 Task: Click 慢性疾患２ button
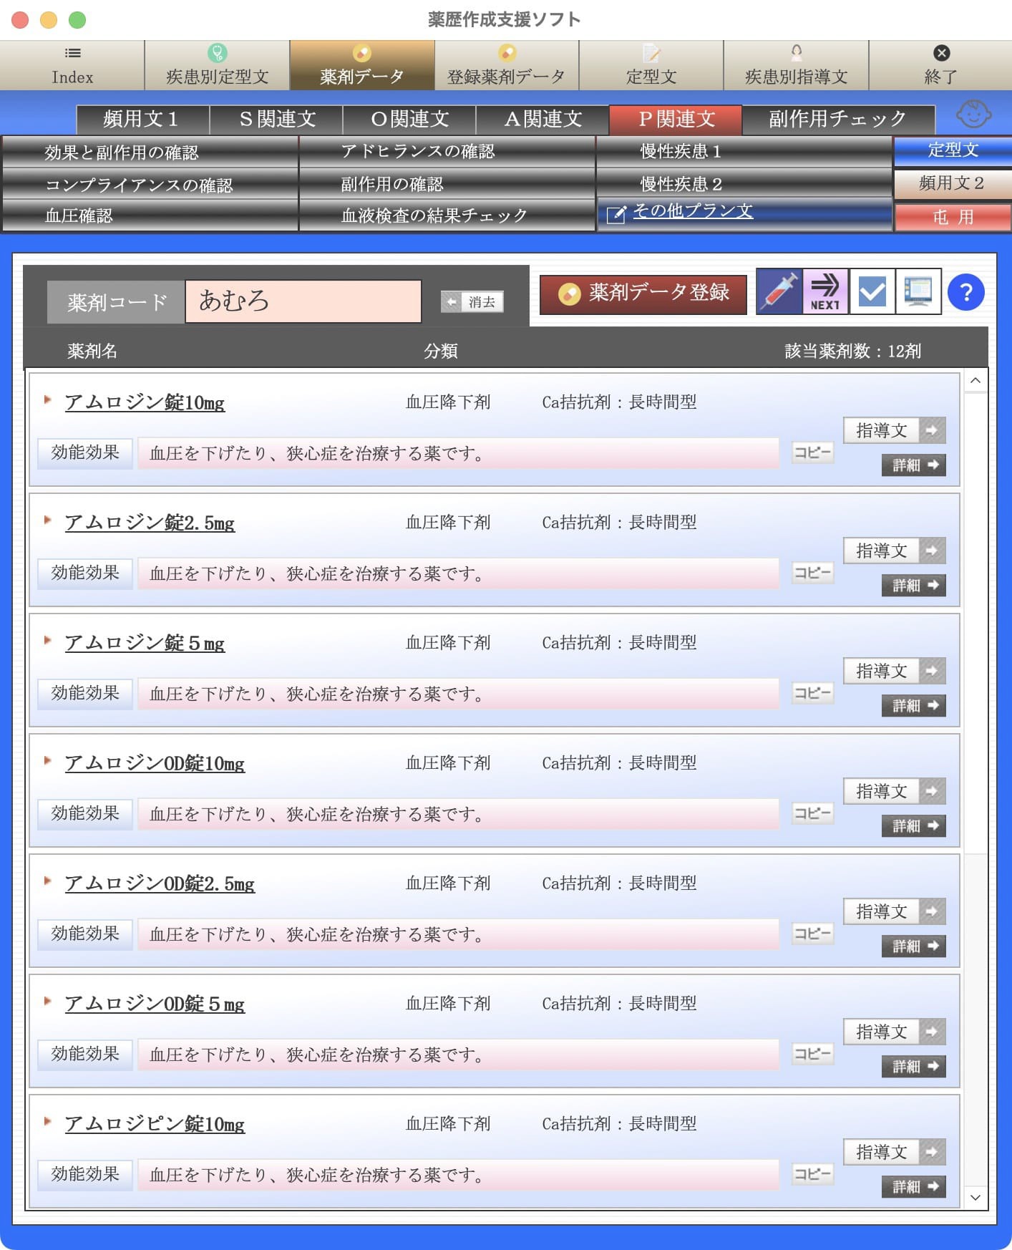pyautogui.click(x=744, y=184)
